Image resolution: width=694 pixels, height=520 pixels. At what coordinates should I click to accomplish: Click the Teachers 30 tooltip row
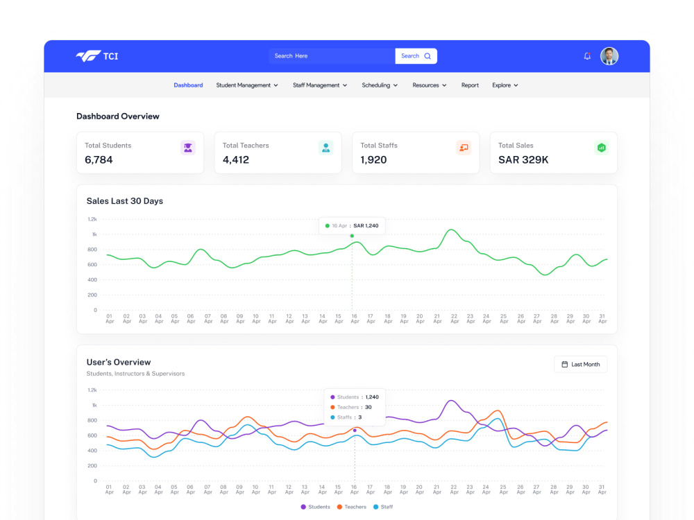pyautogui.click(x=351, y=407)
